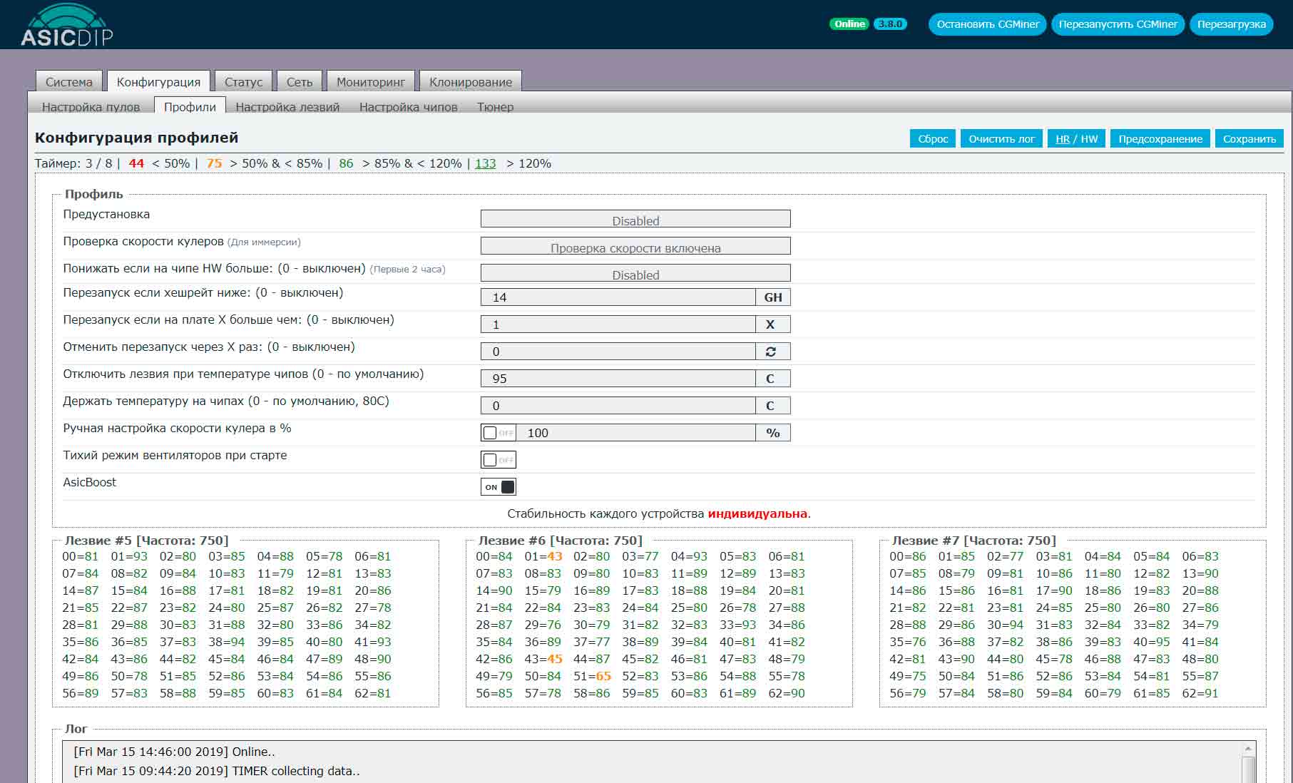Click the cooler speed percent field 100

coord(635,433)
